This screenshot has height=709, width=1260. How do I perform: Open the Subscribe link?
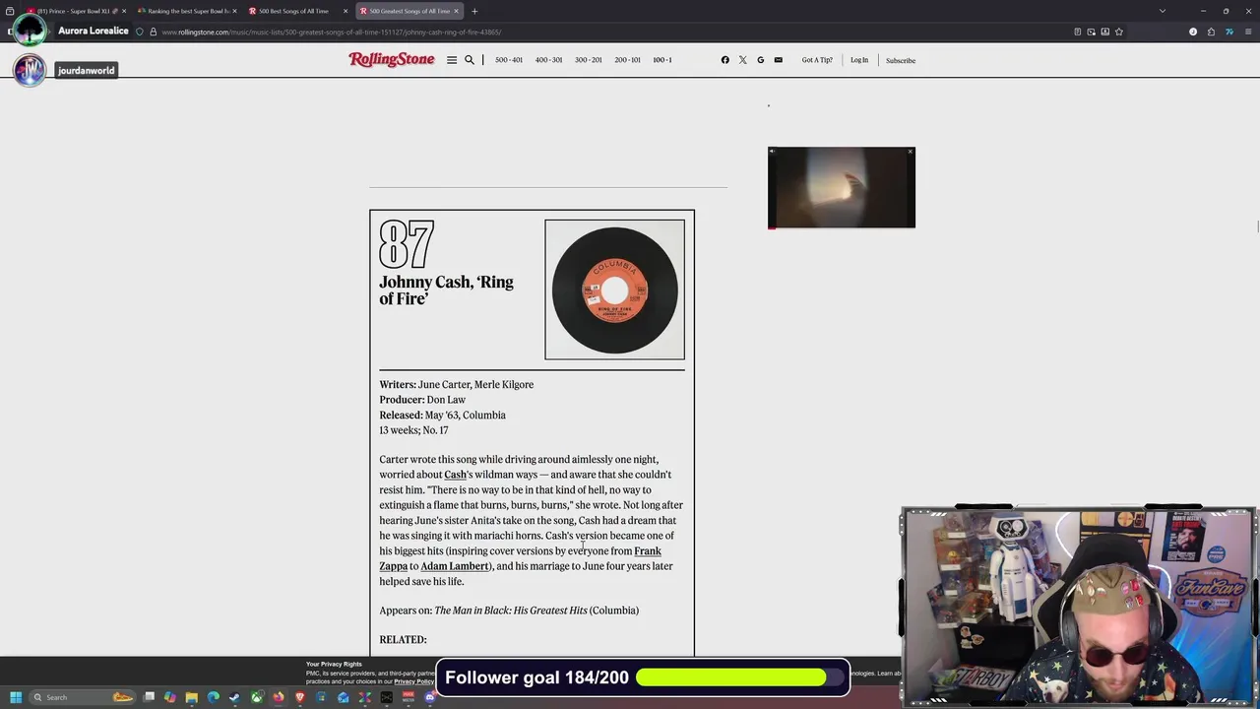coord(901,60)
